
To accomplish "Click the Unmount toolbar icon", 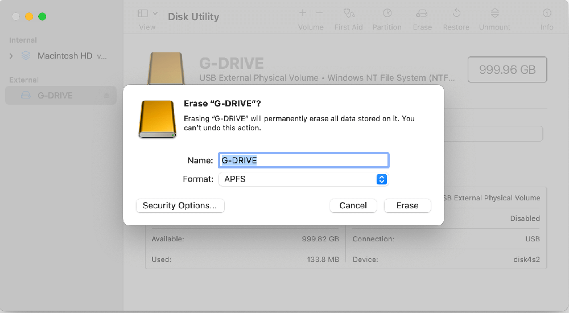I will (x=494, y=14).
